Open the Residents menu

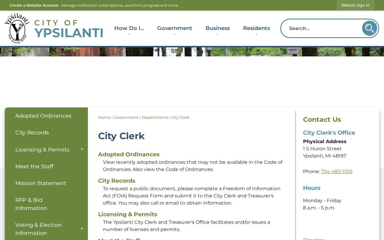coord(256,28)
